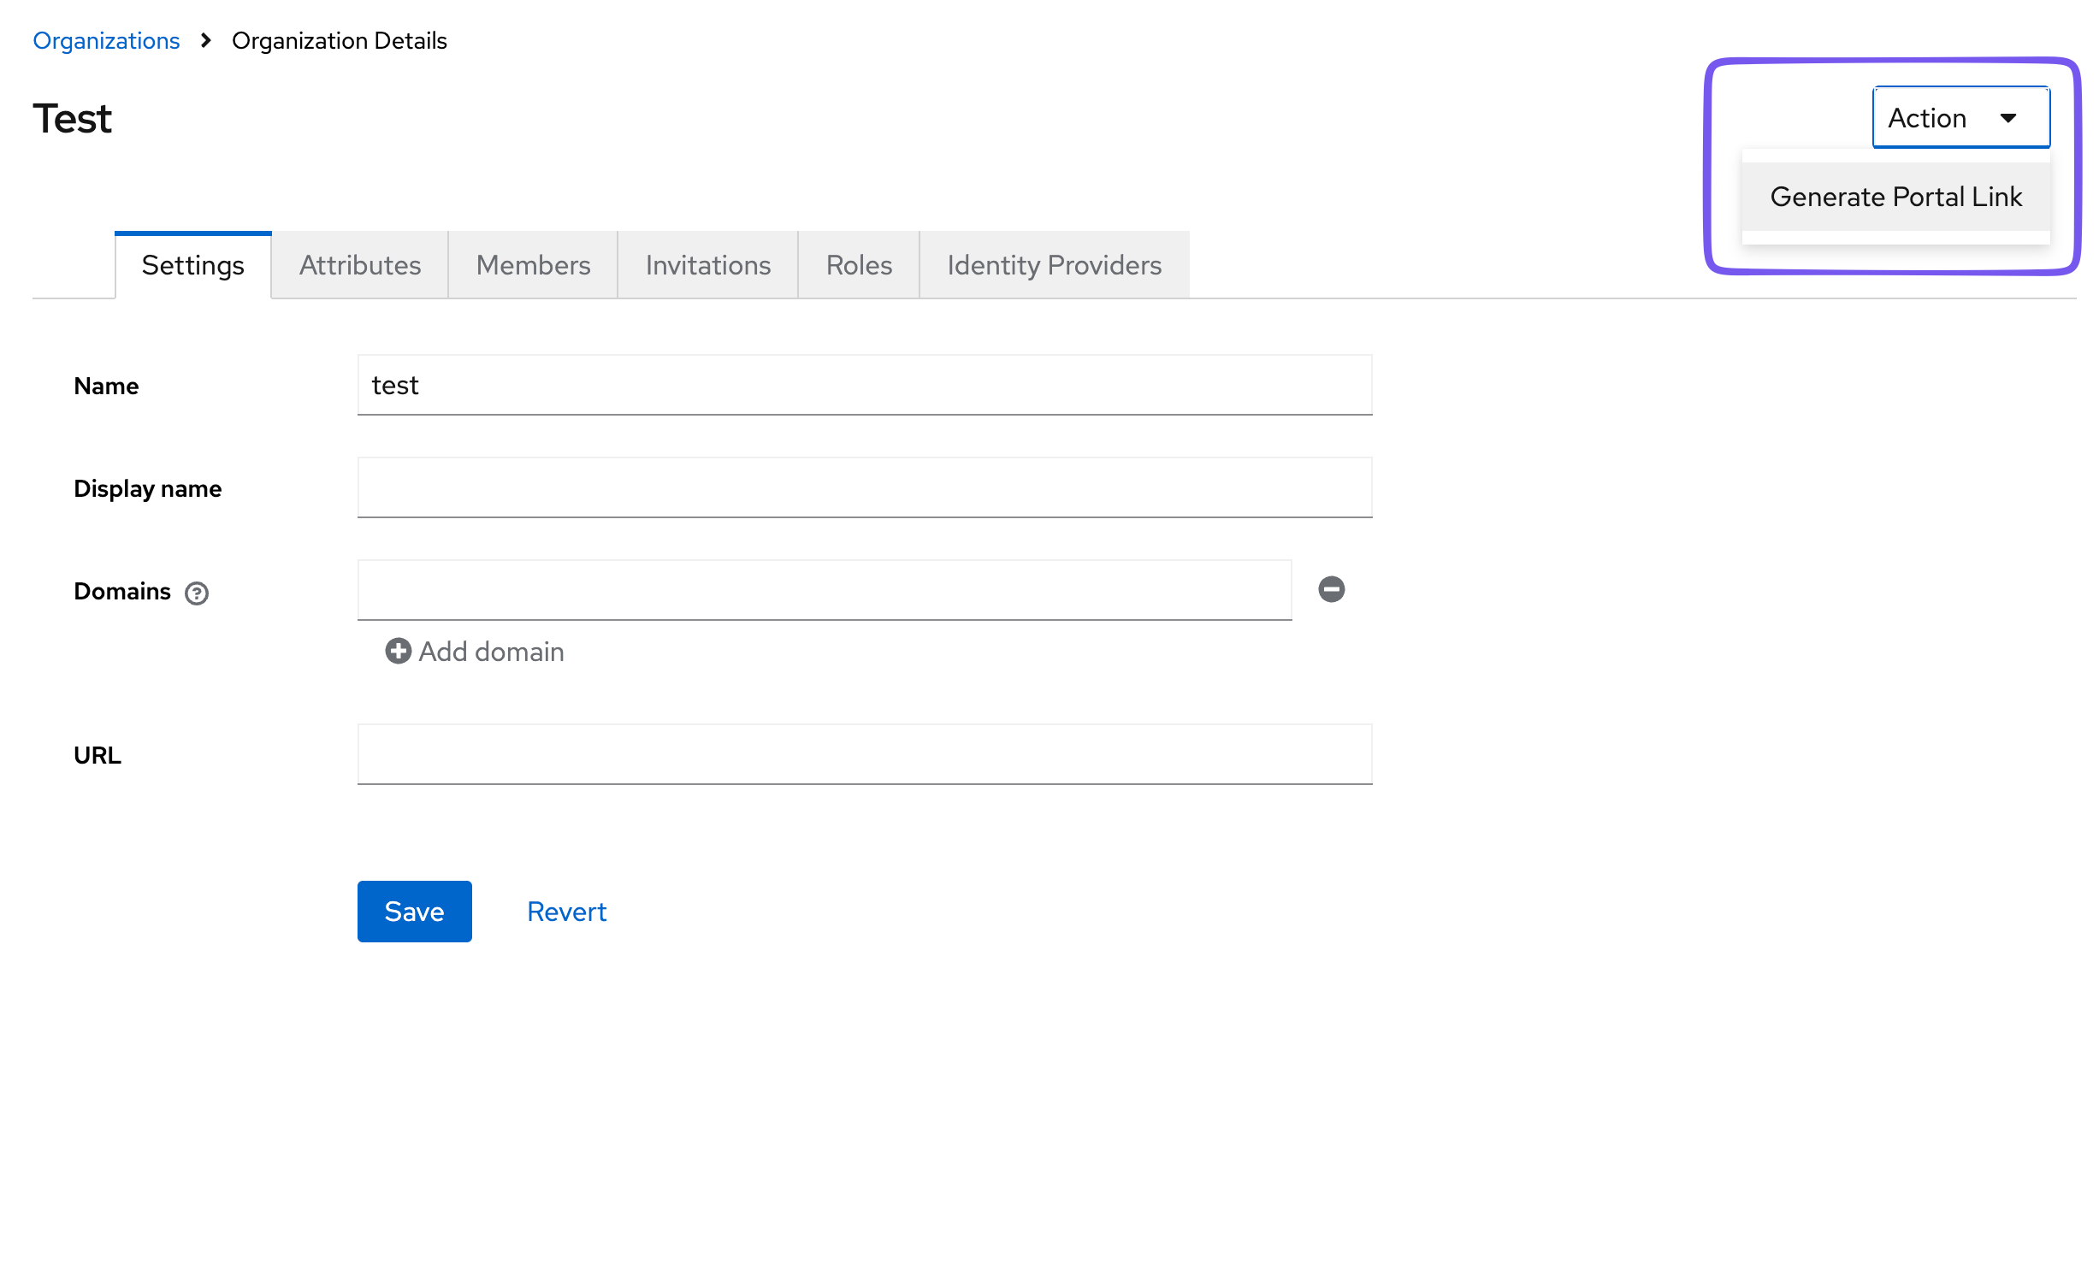Open the Roles tab
The height and width of the screenshot is (1269, 2099).
point(858,265)
